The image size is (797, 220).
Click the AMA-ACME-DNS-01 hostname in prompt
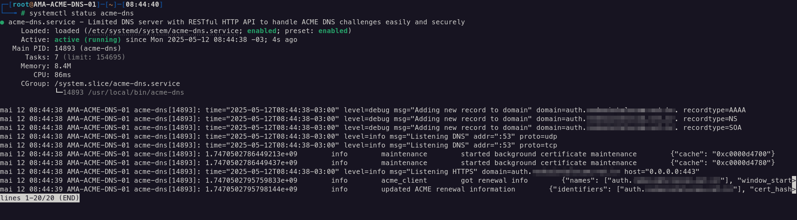click(x=65, y=5)
